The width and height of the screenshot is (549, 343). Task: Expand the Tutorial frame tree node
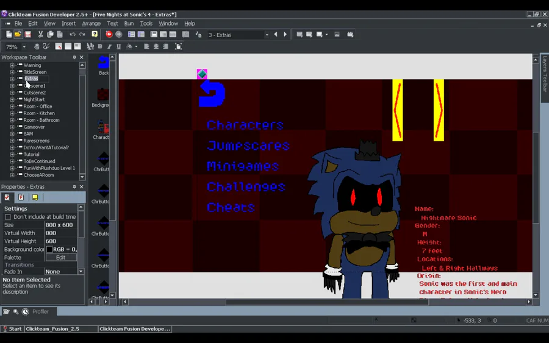[12, 154]
